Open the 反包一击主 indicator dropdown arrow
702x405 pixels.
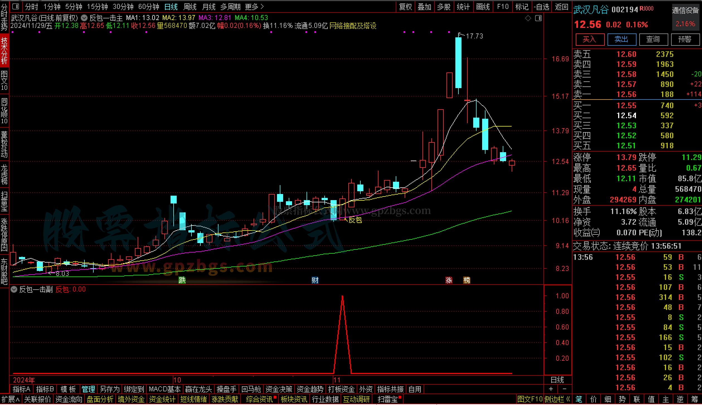coord(84,18)
